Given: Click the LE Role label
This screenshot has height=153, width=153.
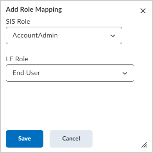Looking at the screenshot, I should click(17, 59).
